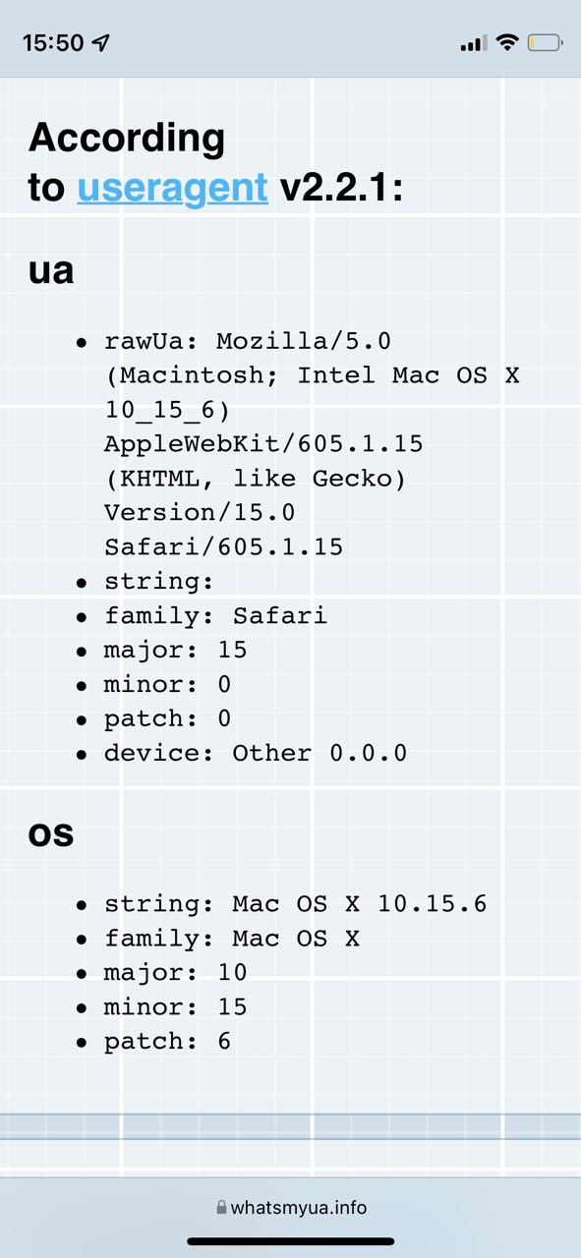The height and width of the screenshot is (1258, 581).
Task: Click the "major: 15" list item
Action: pyautogui.click(x=175, y=651)
